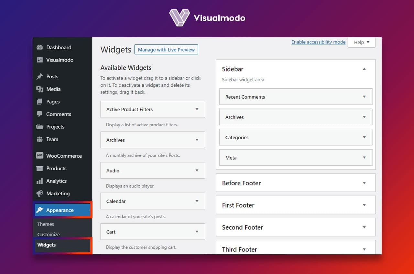Select the Posts pushpin icon
Image resolution: width=414 pixels, height=274 pixels.
(x=40, y=76)
